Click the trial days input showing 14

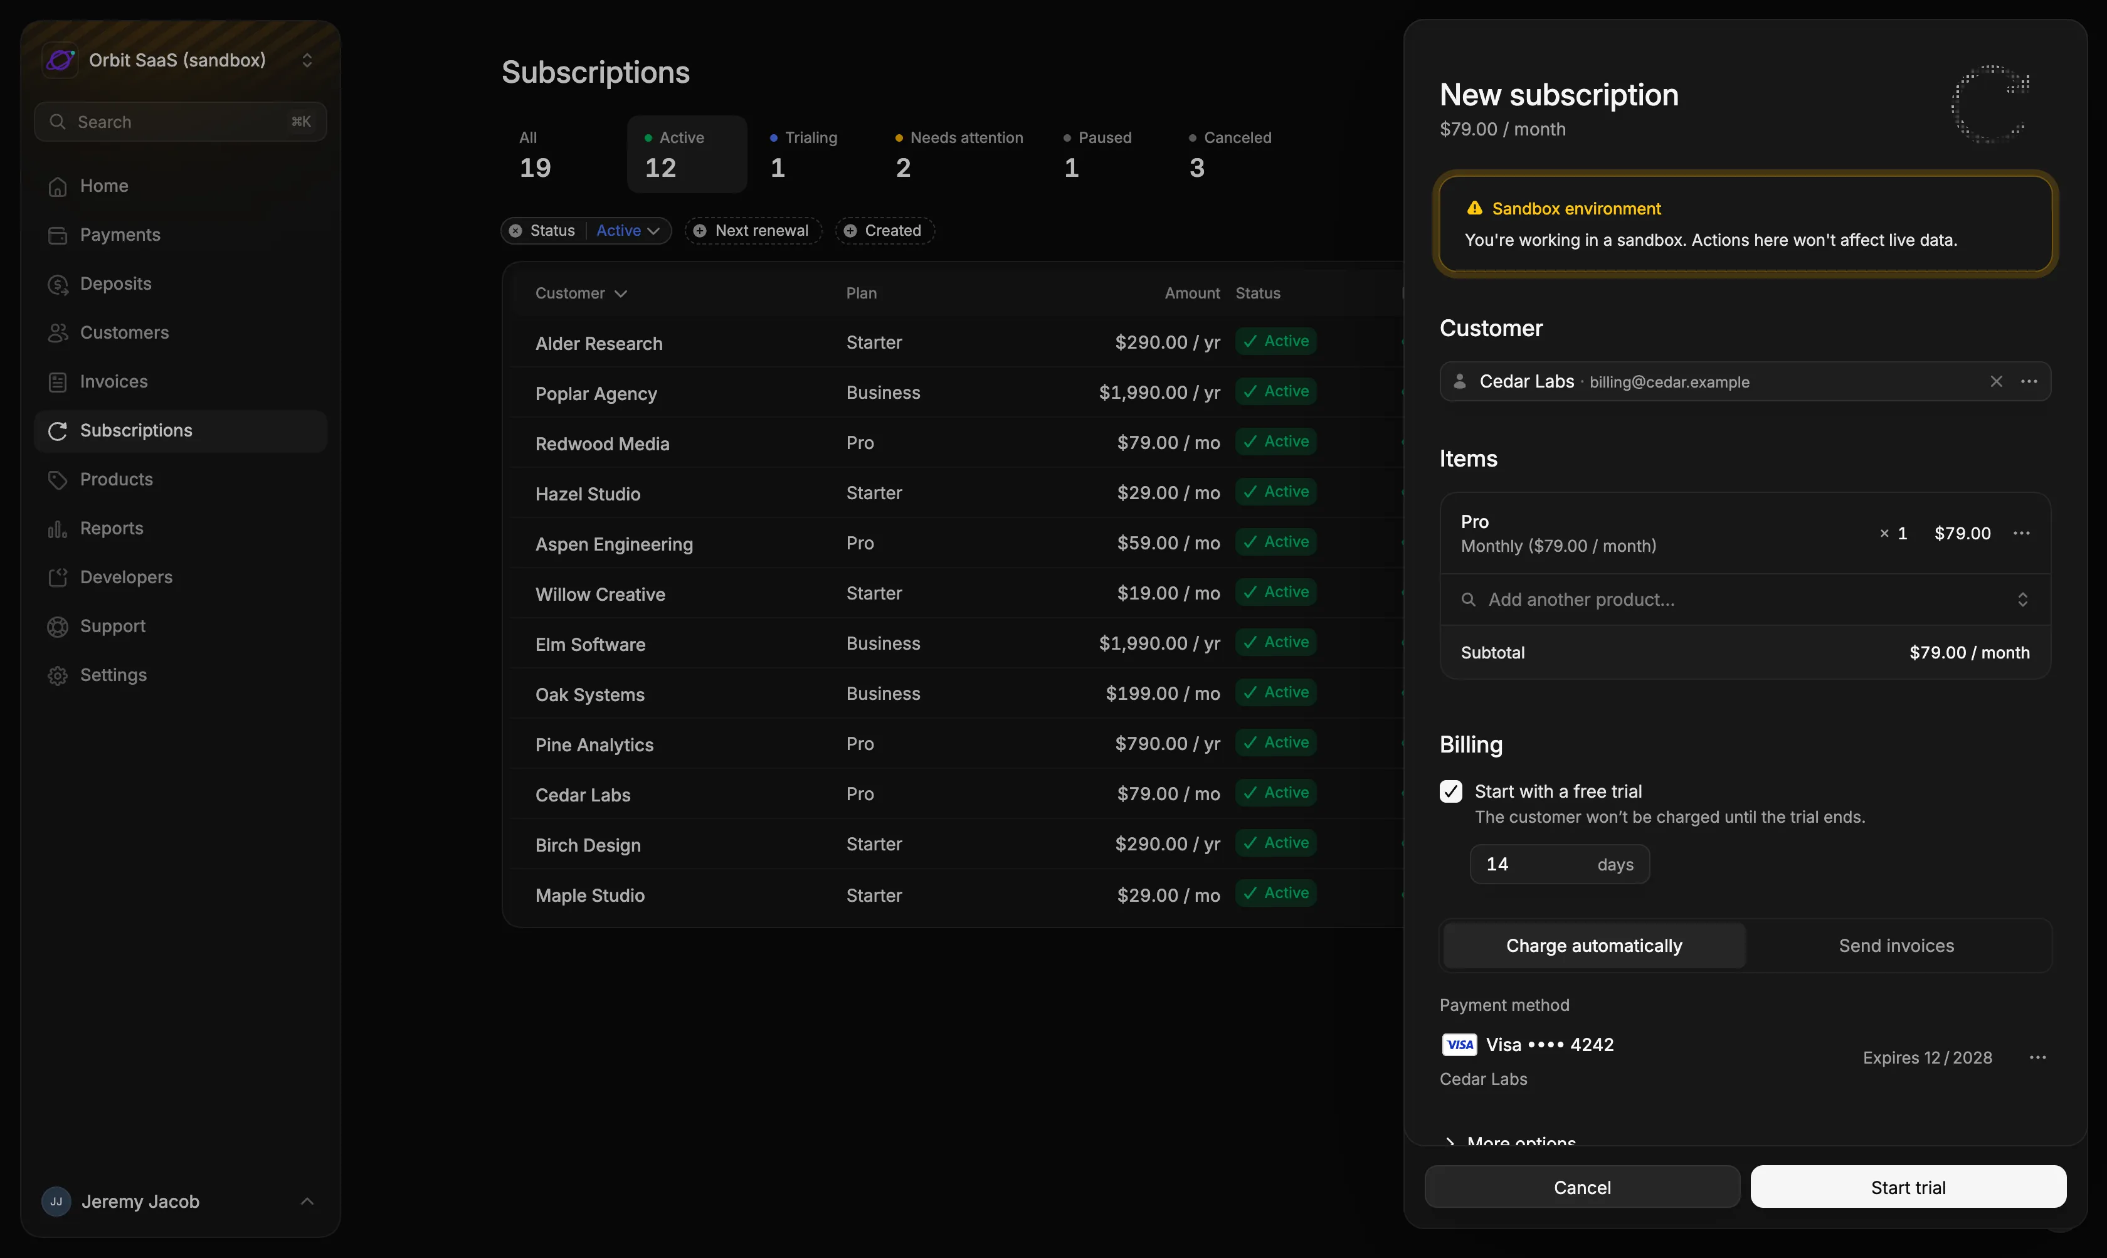tap(1560, 865)
